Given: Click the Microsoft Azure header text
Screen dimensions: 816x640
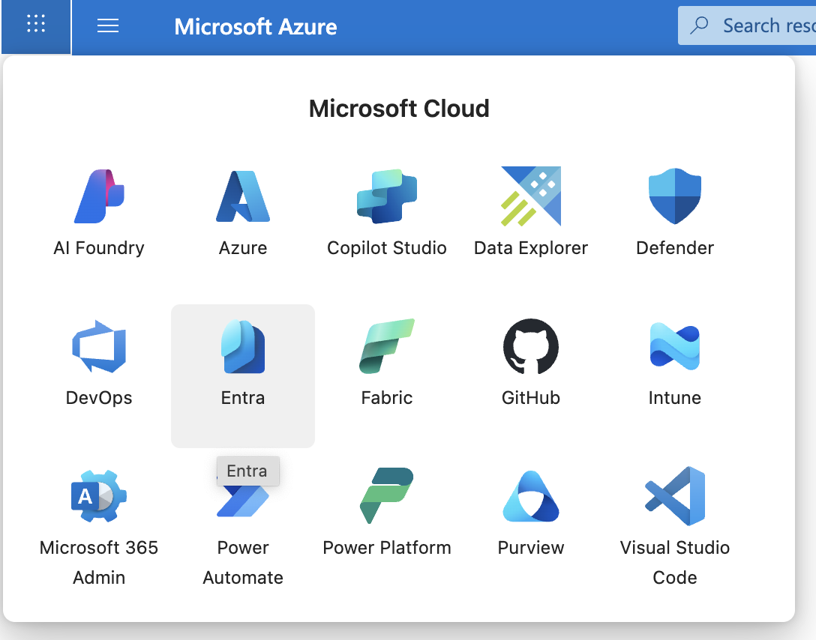Looking at the screenshot, I should (255, 27).
